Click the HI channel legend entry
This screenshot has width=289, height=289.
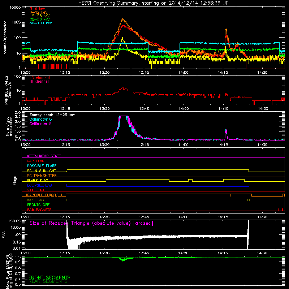coord(39,81)
